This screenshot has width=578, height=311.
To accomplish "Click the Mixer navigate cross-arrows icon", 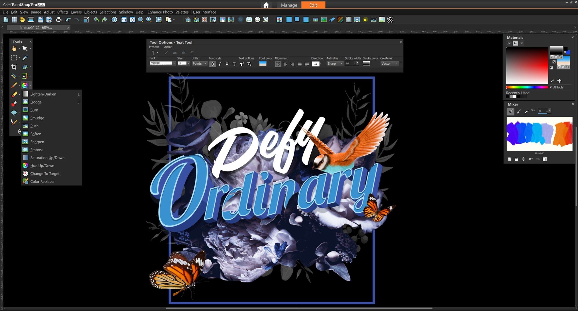I will click(x=524, y=159).
